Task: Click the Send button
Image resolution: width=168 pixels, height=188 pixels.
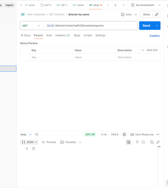Action: coord(146,26)
